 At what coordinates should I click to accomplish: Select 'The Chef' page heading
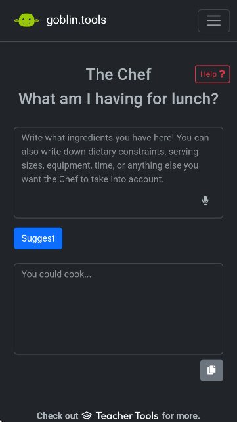click(x=118, y=74)
